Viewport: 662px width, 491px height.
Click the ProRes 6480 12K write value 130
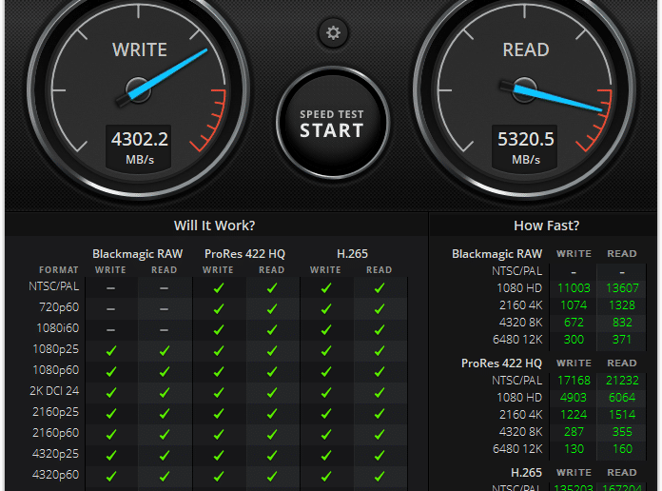point(574,449)
